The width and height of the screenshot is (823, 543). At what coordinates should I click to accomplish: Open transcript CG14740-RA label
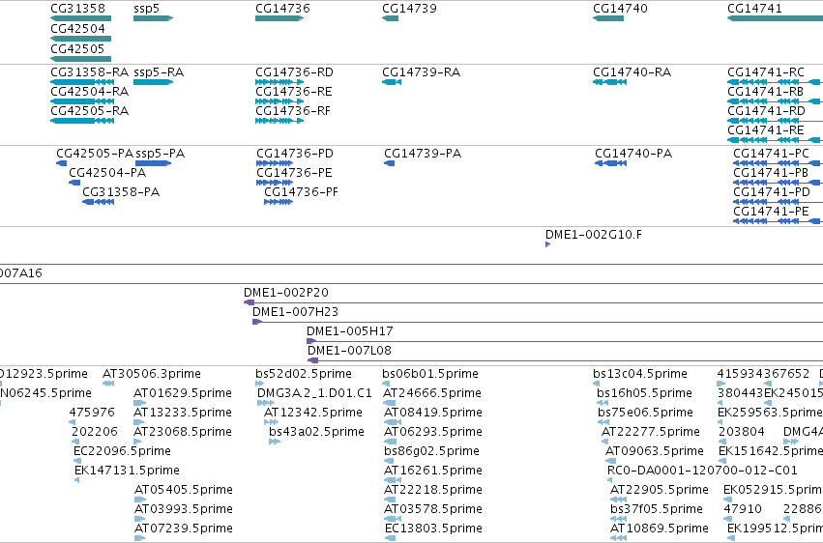click(x=632, y=72)
